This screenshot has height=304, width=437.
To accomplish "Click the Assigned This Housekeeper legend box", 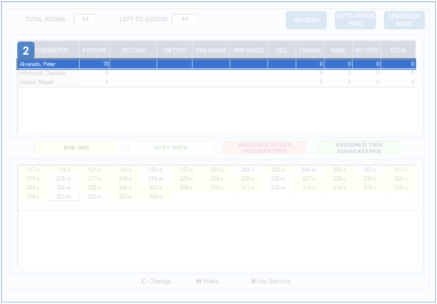I will pyautogui.click(x=359, y=148).
